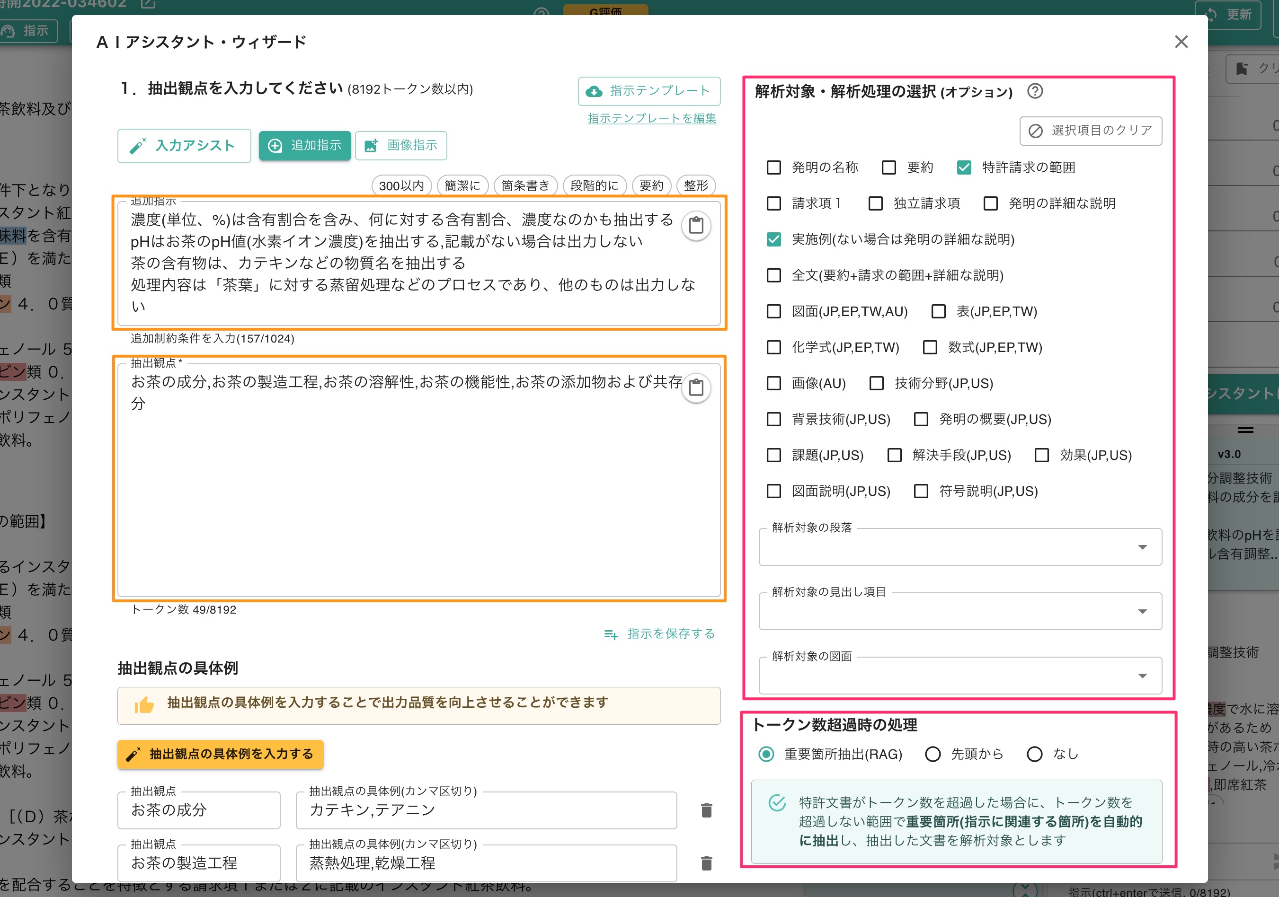The width and height of the screenshot is (1279, 897).
Task: Select the 整形 chip
Action: (696, 185)
